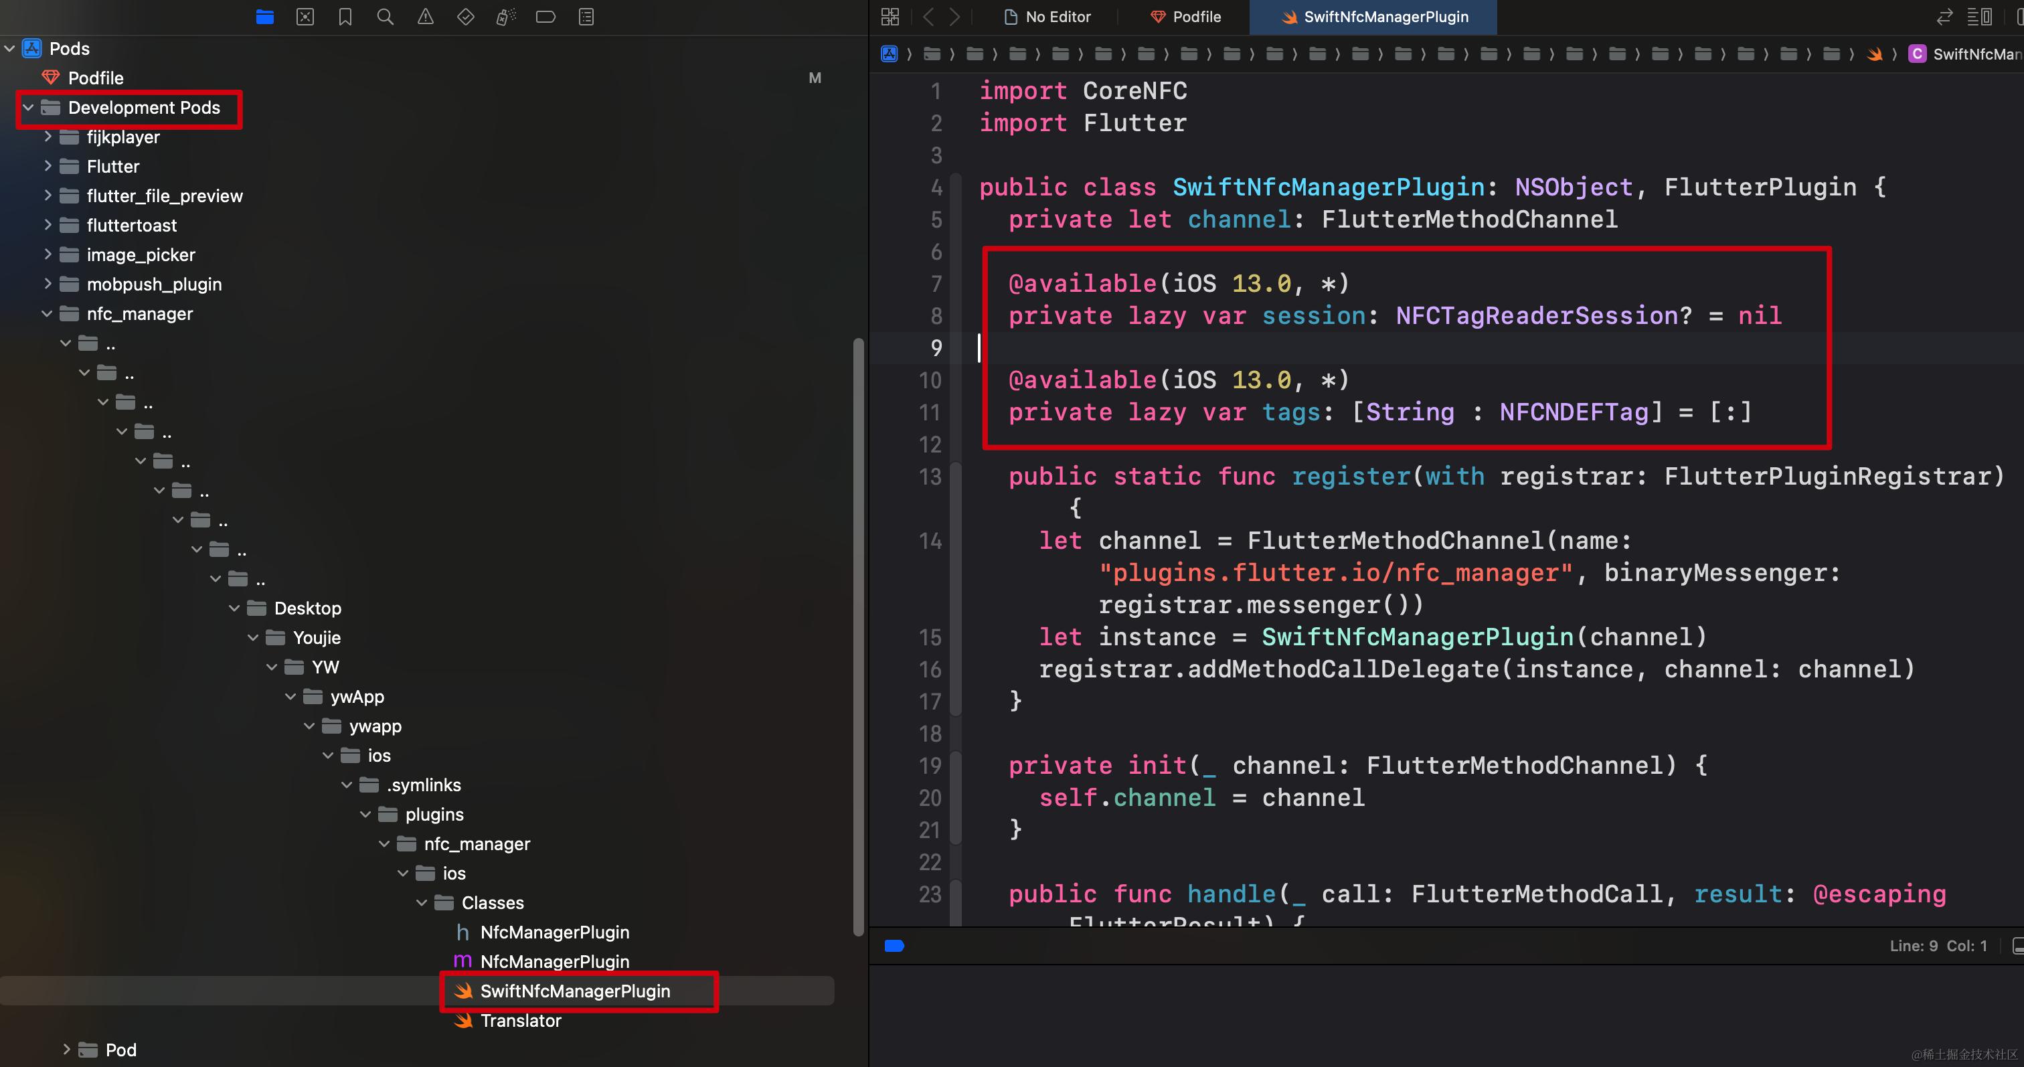Open the Report navigator list icon
This screenshot has height=1067, width=2024.
click(586, 17)
